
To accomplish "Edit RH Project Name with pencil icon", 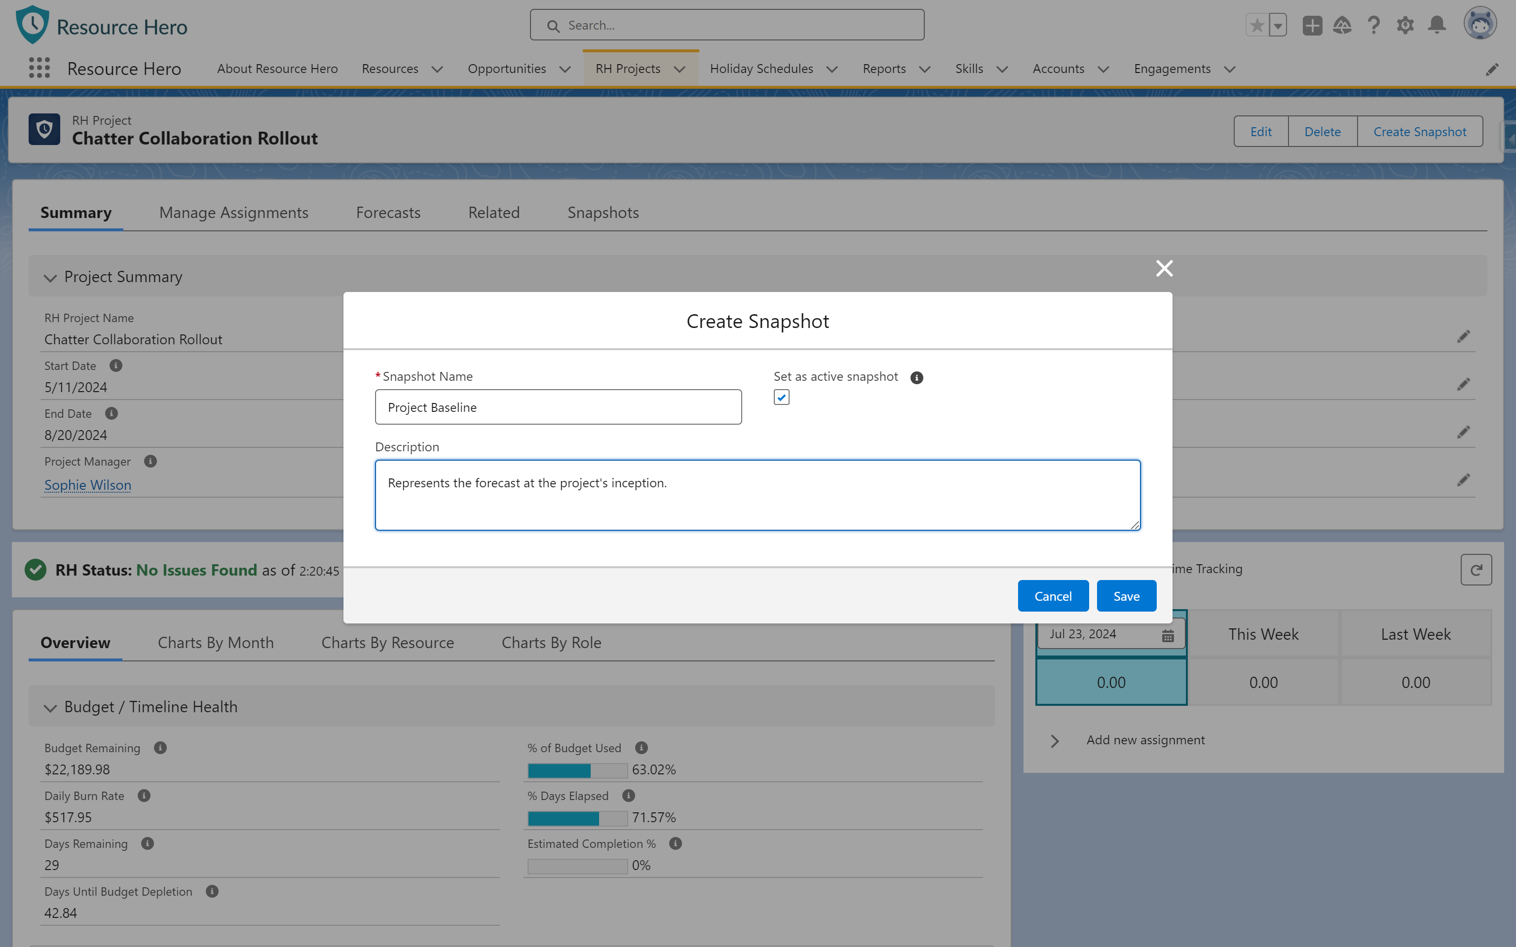I will pos(1463,336).
